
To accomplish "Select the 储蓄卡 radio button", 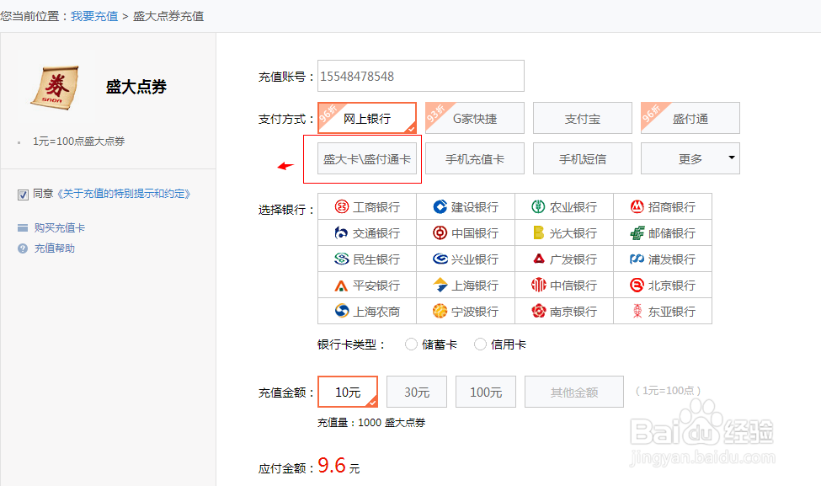I will pos(411,344).
